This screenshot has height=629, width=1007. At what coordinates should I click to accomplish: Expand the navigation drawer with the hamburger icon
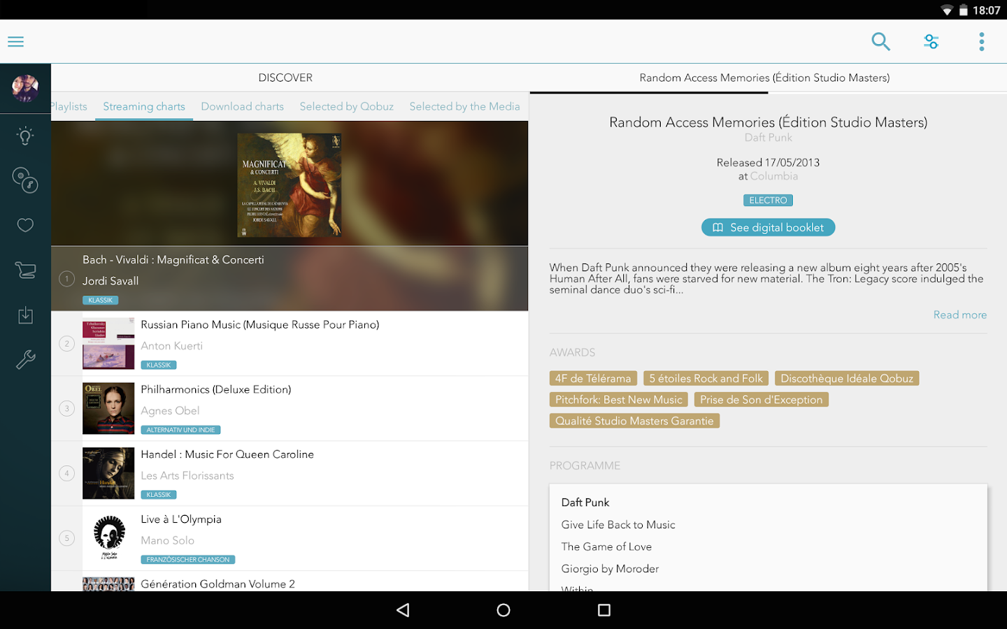click(15, 41)
